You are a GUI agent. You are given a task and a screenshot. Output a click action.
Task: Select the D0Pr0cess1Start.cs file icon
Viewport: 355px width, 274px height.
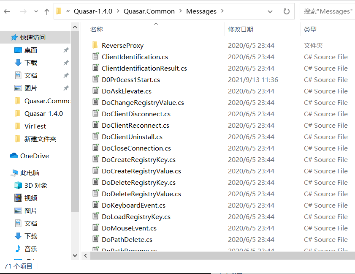click(96, 79)
